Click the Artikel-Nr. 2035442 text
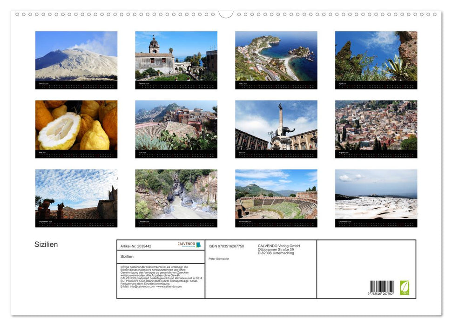This screenshot has width=452, height=326. pos(136,246)
